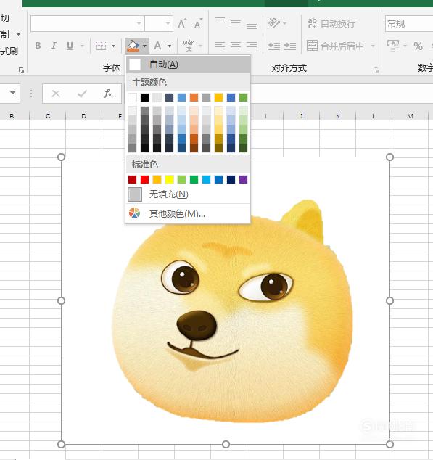Apply middle vertical alignment
This screenshot has width=433, height=460.
(x=236, y=23)
